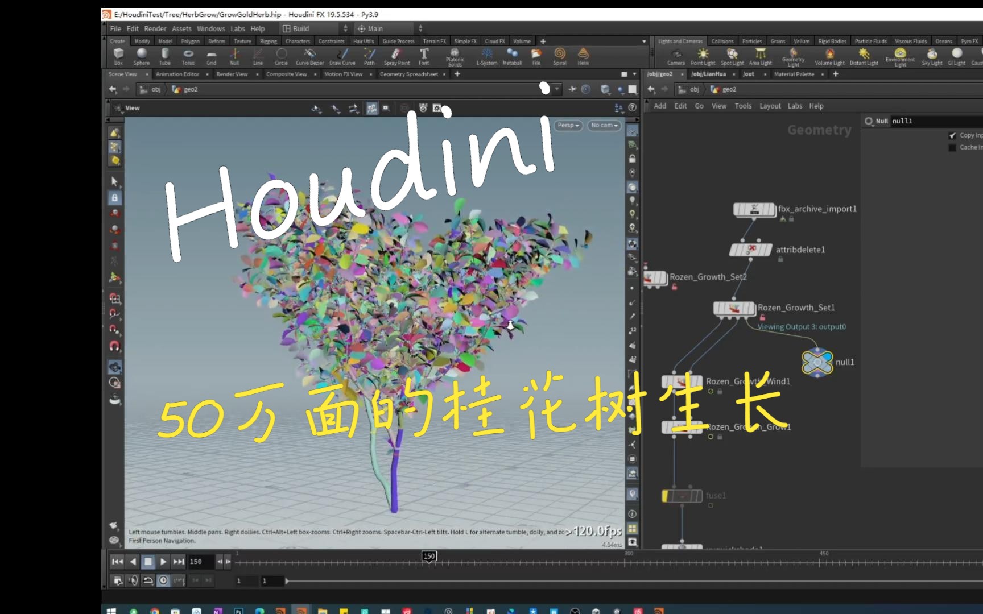
Task: Stop playback on the timeline
Action: pos(148,562)
